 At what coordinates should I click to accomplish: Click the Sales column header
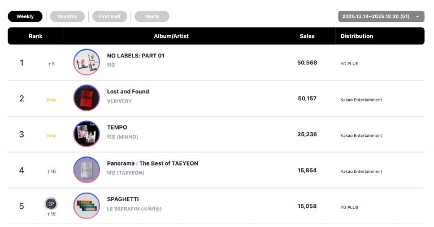(x=307, y=36)
